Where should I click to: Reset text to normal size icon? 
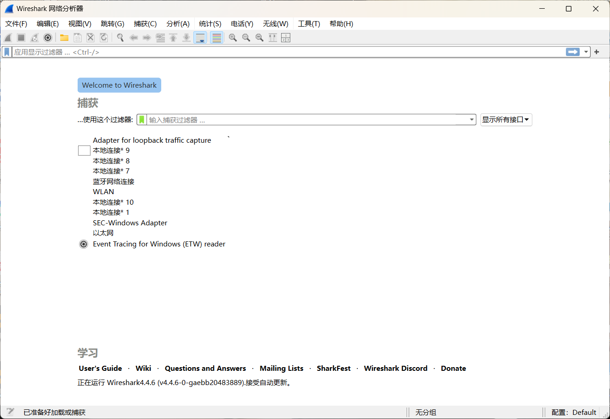(260, 38)
